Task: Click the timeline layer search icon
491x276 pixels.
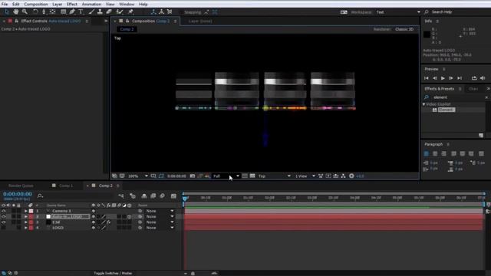Action: [40, 196]
